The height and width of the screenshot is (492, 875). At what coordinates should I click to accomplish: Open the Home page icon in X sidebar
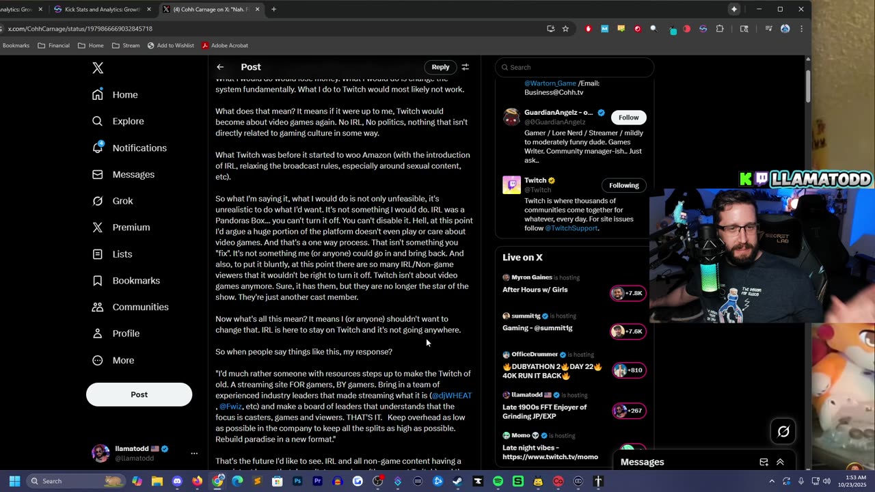click(x=98, y=94)
